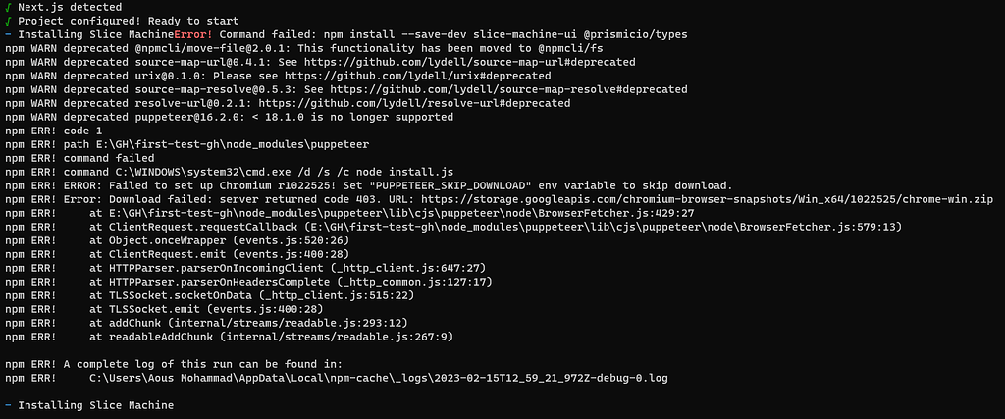
Task: Click the spinner dash on the bottom line
Action: (8, 405)
